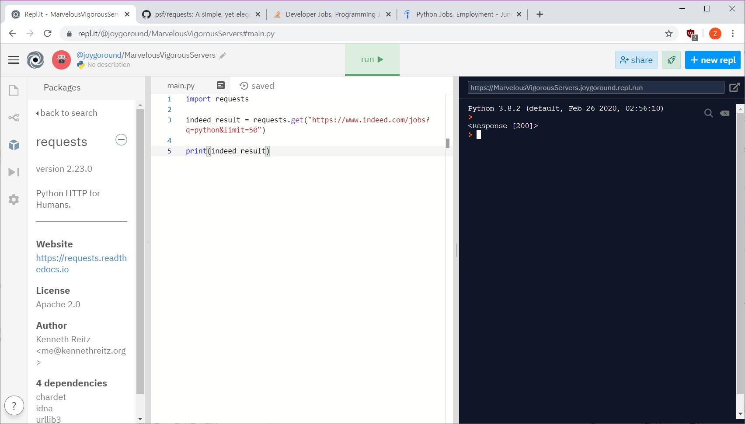Edit repl name with pencil icon
This screenshot has height=424, width=745.
(x=223, y=56)
